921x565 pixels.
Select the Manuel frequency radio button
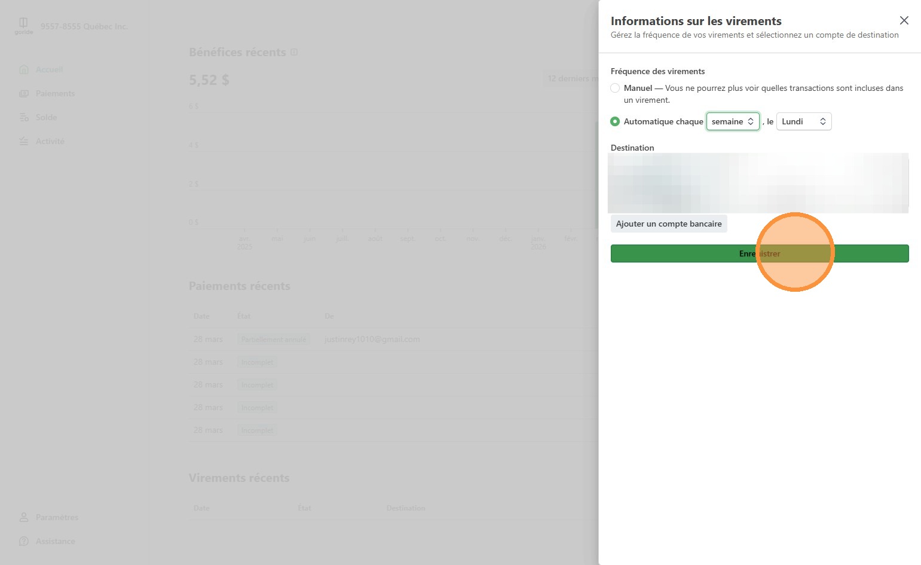coord(615,88)
